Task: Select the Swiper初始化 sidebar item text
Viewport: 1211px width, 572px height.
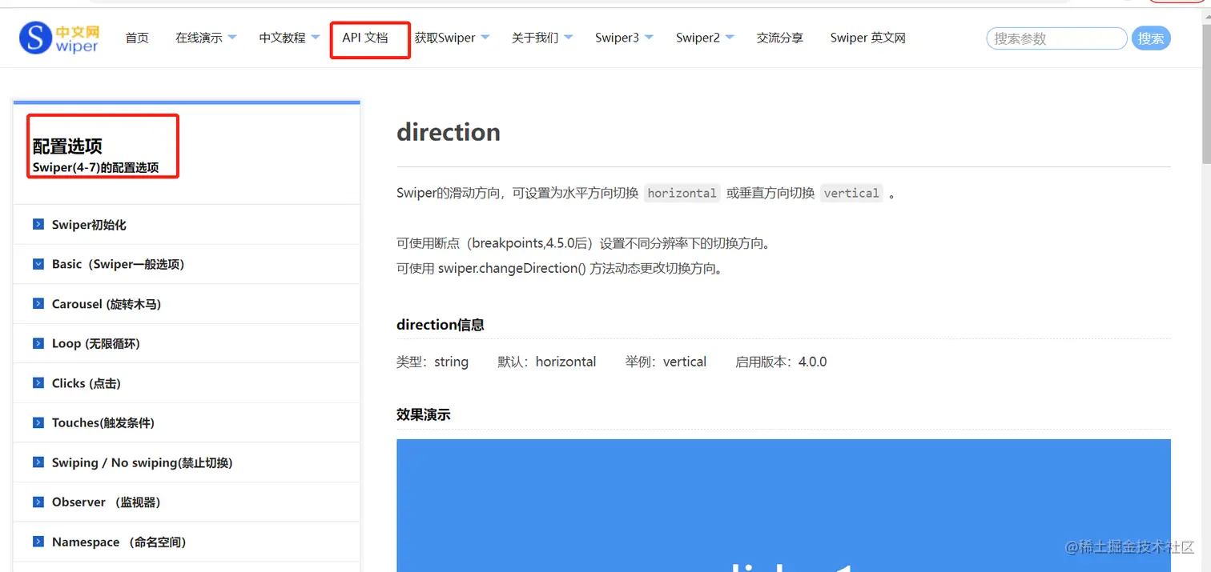Action: click(x=89, y=225)
